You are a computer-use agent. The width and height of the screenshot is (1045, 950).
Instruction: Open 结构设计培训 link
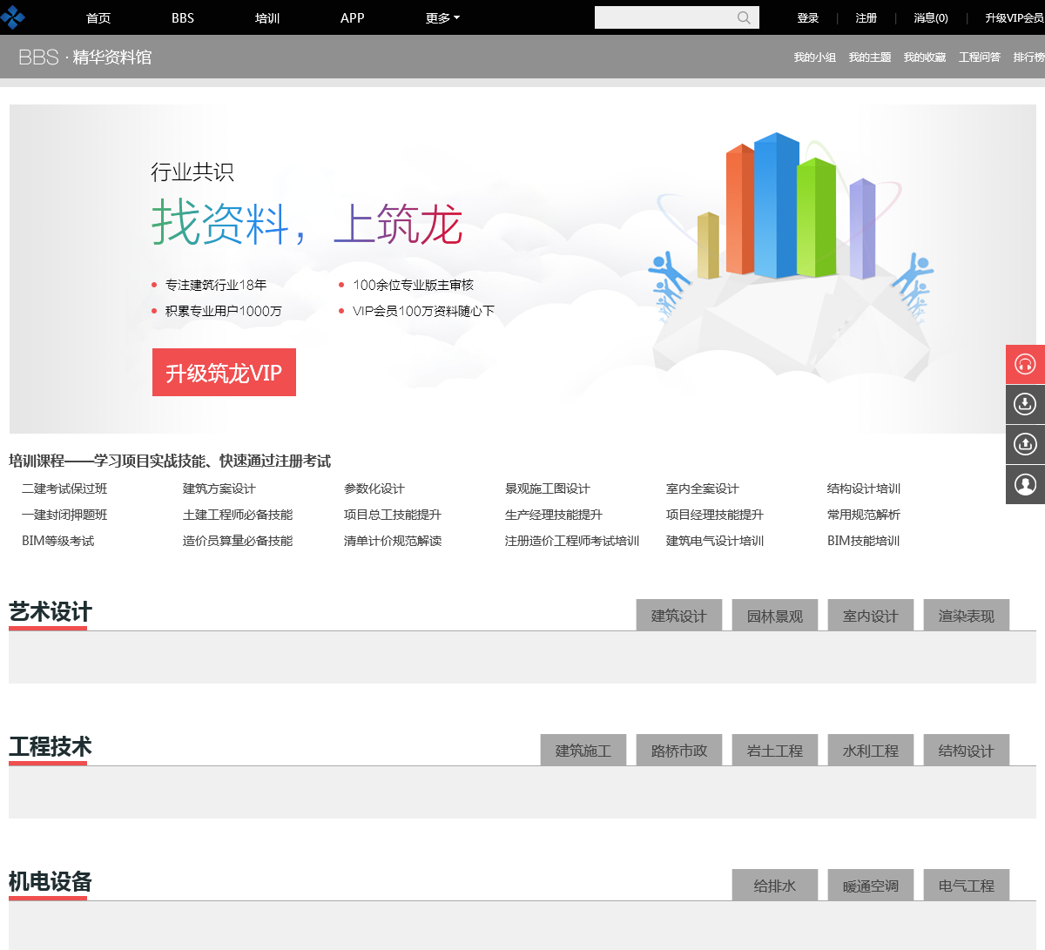[864, 489]
